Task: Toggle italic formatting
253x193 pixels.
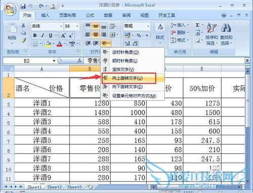Action: coord(43,35)
